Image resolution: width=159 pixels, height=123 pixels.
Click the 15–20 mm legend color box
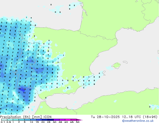pyautogui.click(x=39, y=120)
